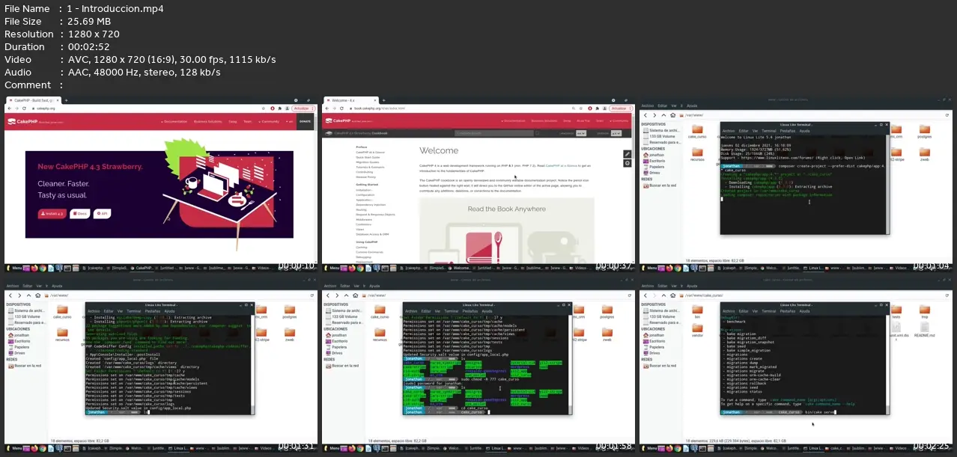Screen dimensions: 957x457
Task: Click Quick Start Guide link in 00:00:37 frame
Action: coord(368,157)
